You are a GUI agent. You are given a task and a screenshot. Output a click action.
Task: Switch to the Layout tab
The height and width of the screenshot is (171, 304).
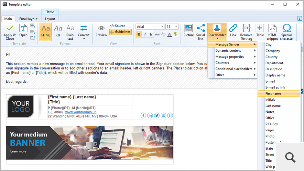point(50,19)
